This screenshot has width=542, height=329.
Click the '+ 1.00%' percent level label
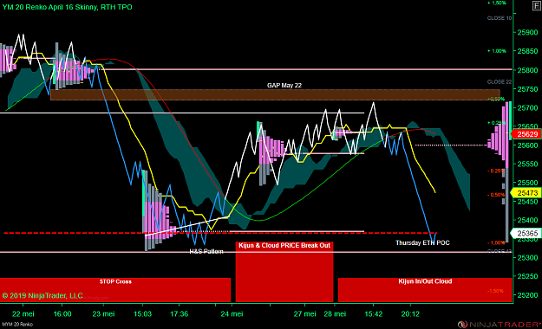tap(497, 51)
